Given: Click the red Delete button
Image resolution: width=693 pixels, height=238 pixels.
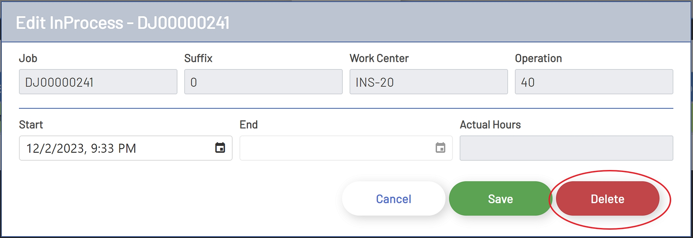Looking at the screenshot, I should point(607,199).
